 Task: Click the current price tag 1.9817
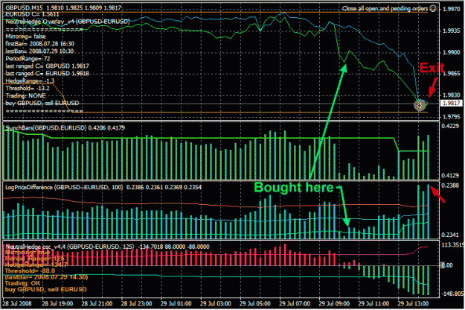[452, 104]
